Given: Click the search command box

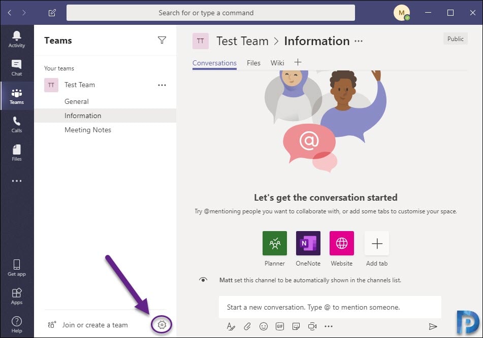Looking at the screenshot, I should [x=211, y=13].
